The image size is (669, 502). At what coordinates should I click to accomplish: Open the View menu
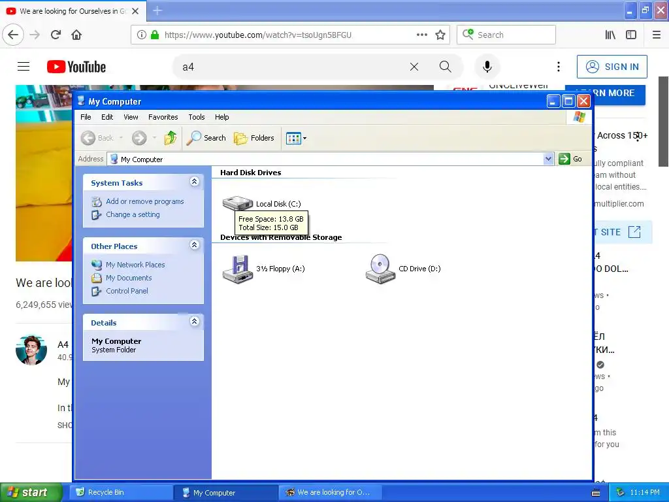point(131,117)
